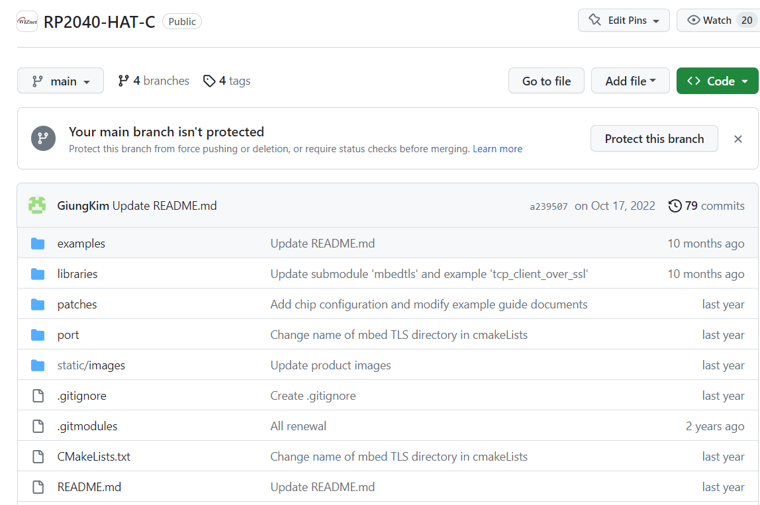Click the branch icon in protection banner
Viewport: 760px width, 505px height.
tap(43, 138)
